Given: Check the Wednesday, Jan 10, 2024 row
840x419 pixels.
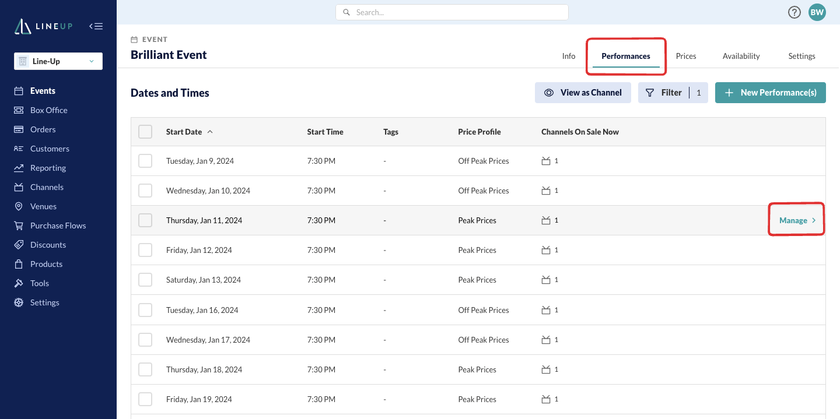Looking at the screenshot, I should 145,191.
